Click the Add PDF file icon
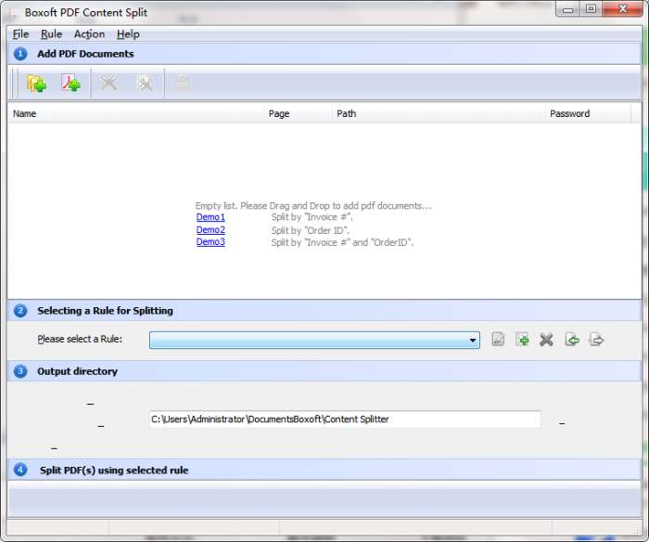The width and height of the screenshot is (649, 542). coord(70,83)
